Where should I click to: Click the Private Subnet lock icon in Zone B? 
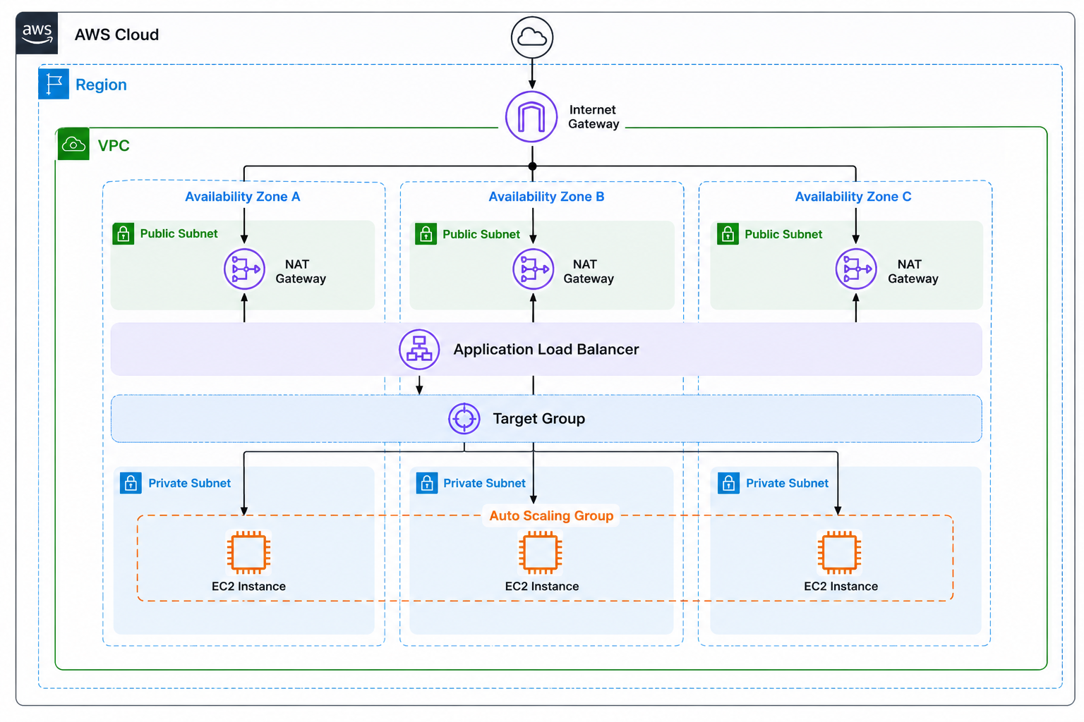[427, 483]
